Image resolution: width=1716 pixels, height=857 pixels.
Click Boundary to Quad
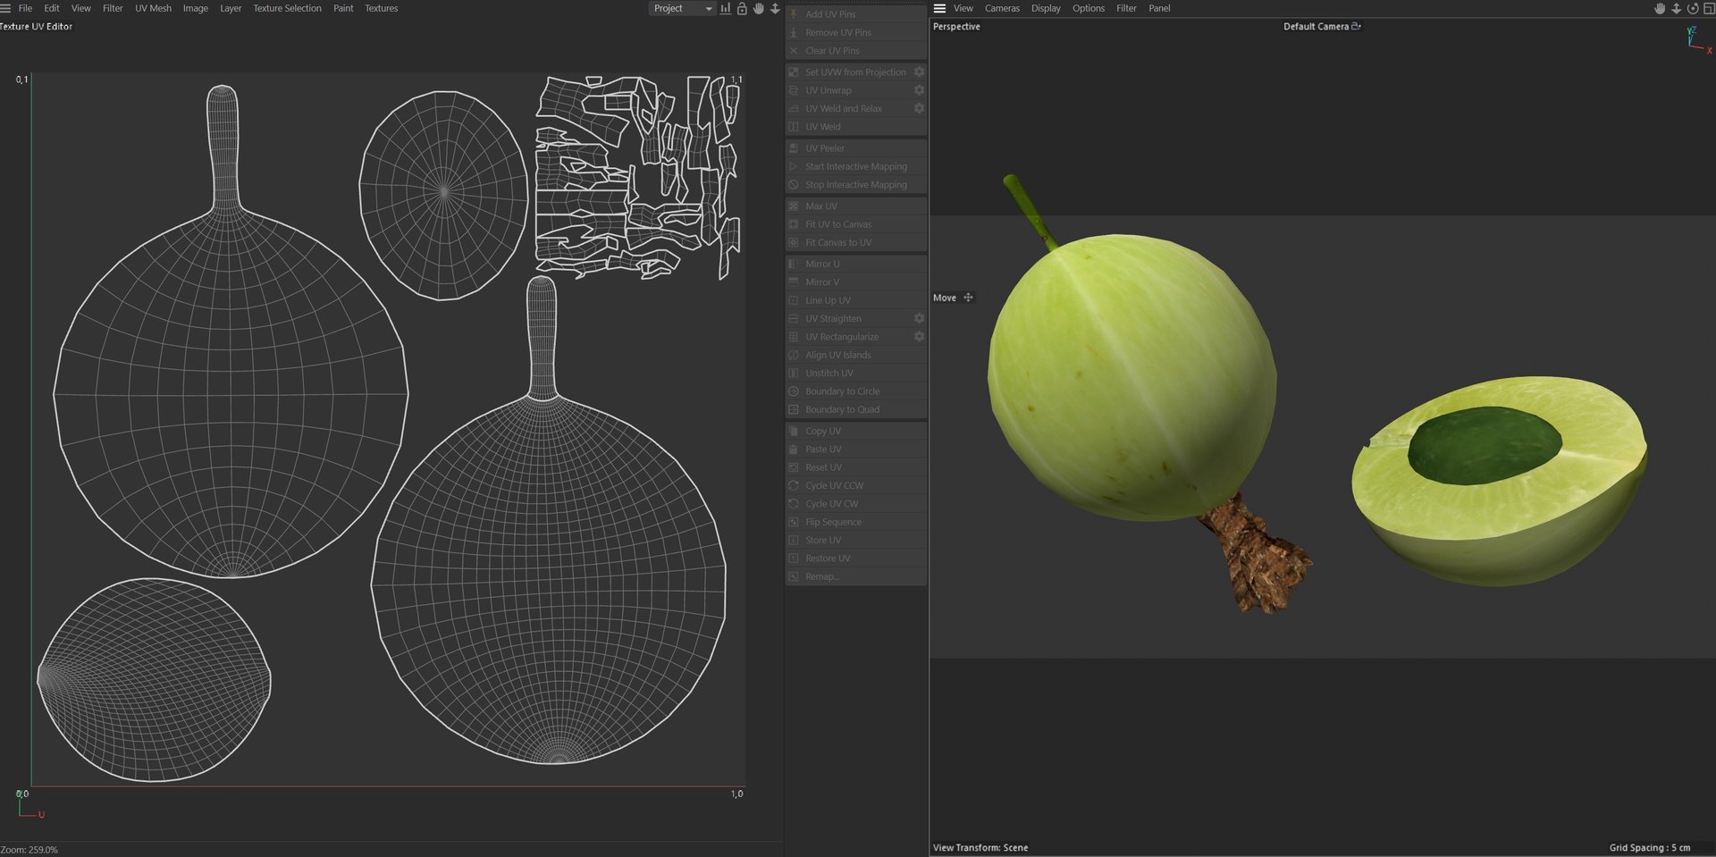(x=856, y=409)
